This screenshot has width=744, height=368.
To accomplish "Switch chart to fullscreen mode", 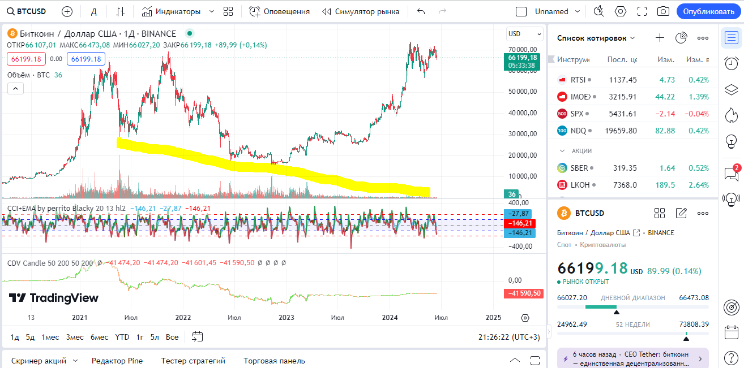I will coord(642,11).
